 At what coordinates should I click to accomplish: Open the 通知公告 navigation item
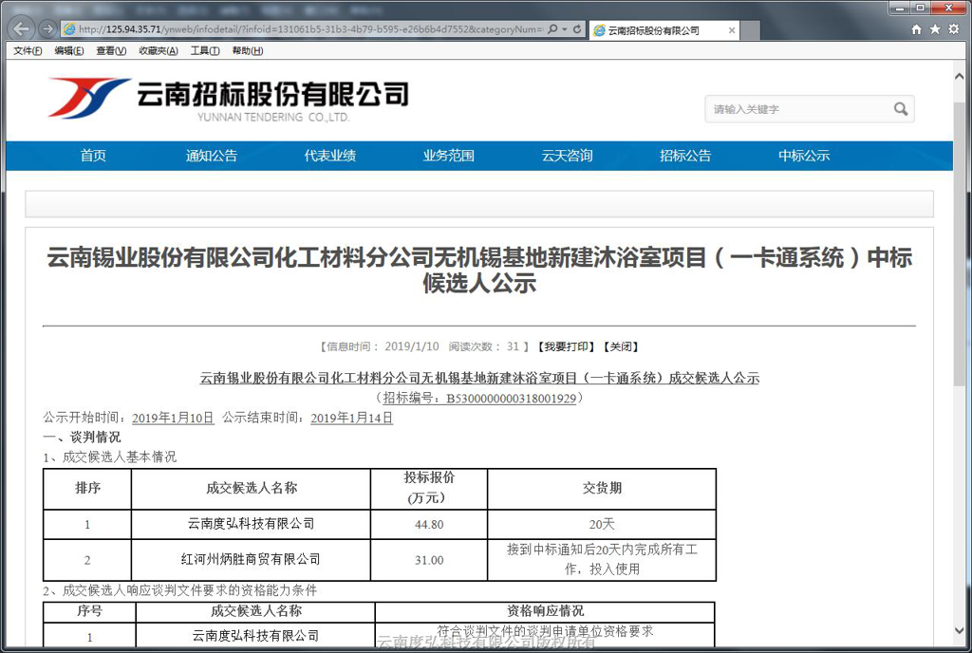pos(212,156)
